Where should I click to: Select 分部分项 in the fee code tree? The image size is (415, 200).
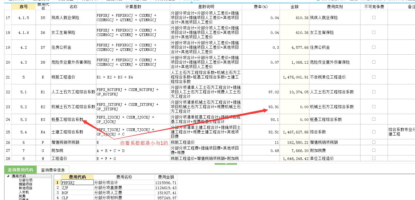pos(26,180)
